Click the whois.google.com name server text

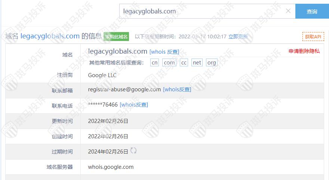(x=111, y=167)
